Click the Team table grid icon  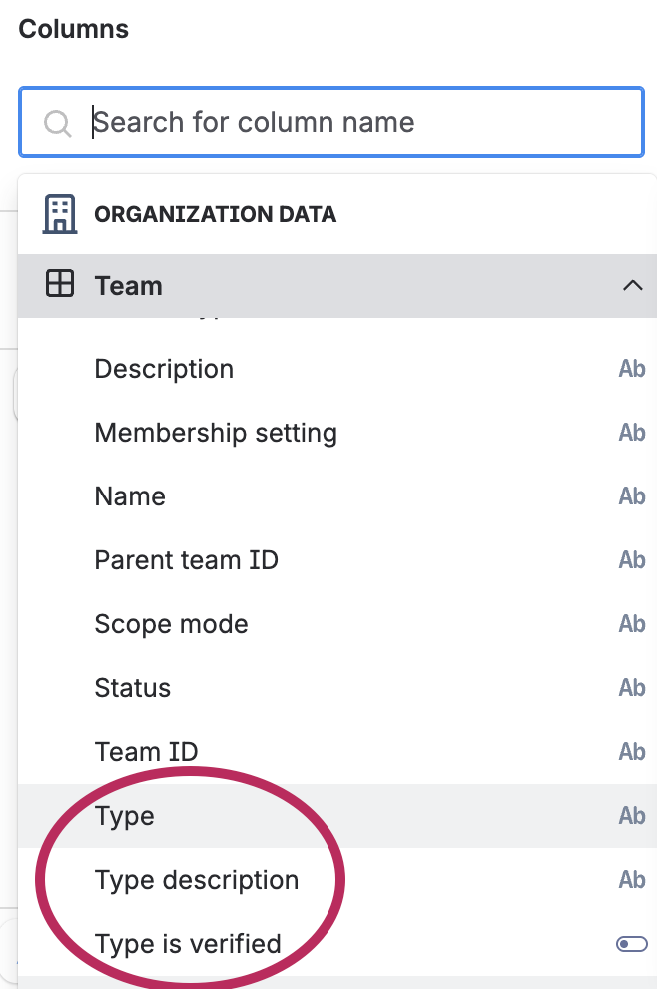[60, 283]
